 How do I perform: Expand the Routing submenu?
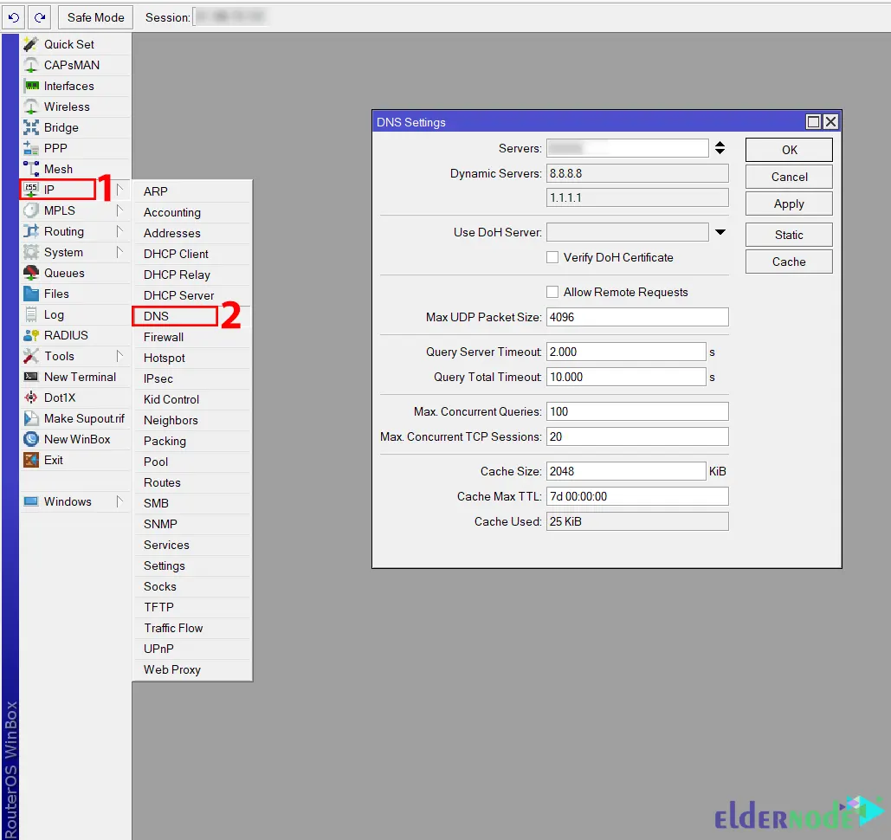[x=119, y=231]
